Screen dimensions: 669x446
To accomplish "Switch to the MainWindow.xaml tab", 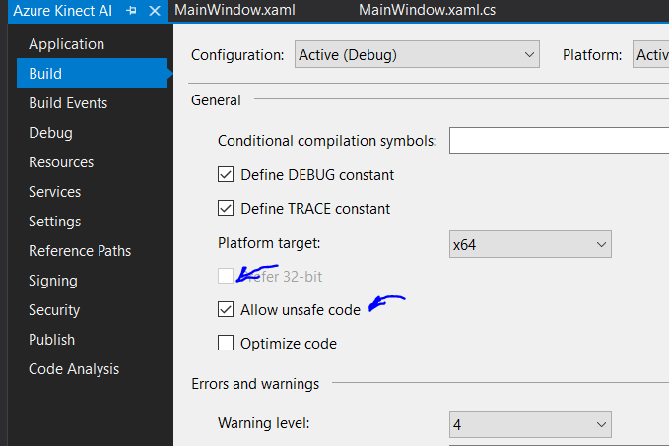I will click(234, 10).
